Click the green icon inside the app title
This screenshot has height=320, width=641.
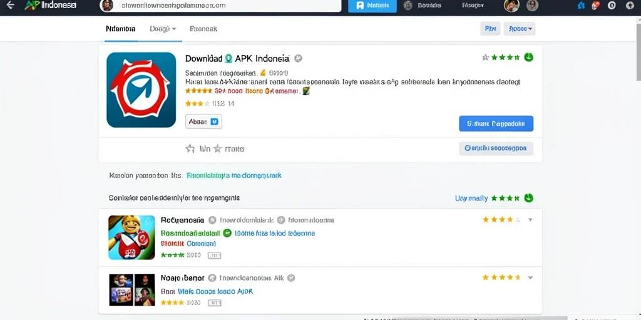pyautogui.click(x=228, y=58)
